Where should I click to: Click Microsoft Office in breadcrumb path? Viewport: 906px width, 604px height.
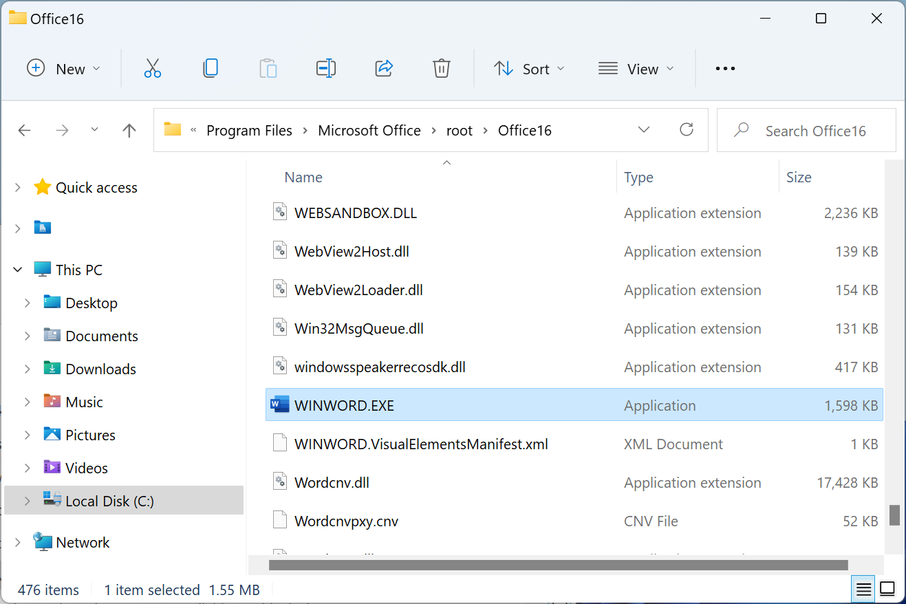tap(369, 130)
